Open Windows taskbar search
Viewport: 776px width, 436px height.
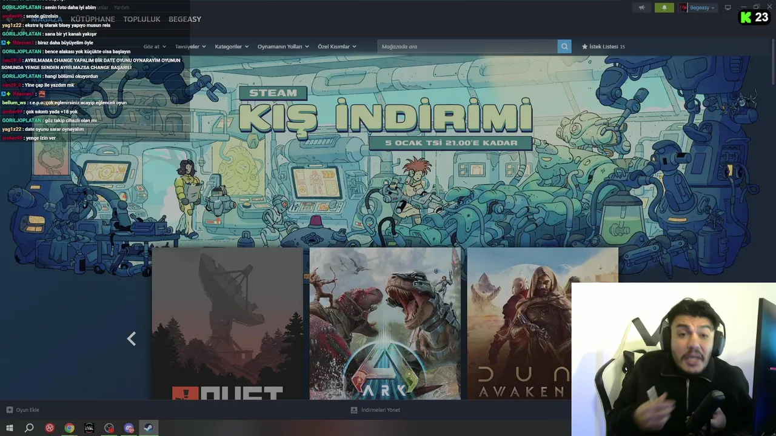coord(29,428)
